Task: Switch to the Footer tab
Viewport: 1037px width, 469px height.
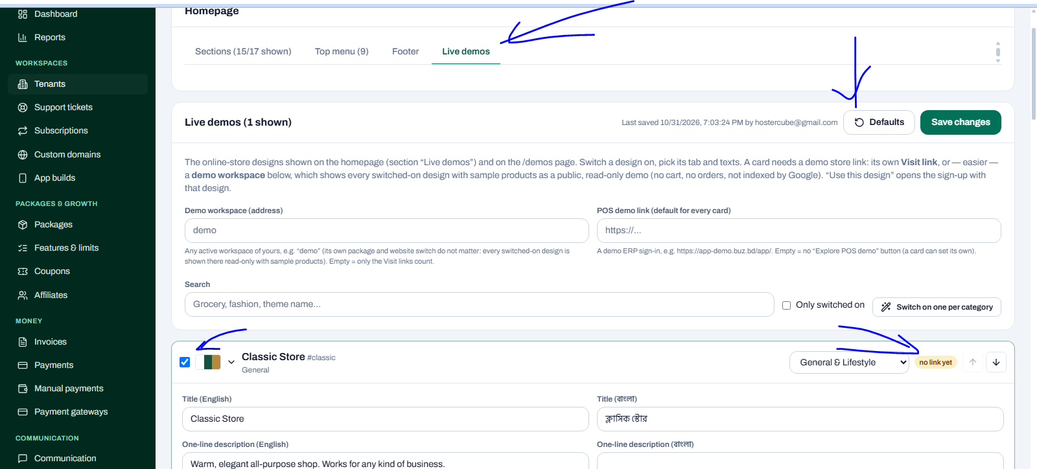Action: [406, 51]
